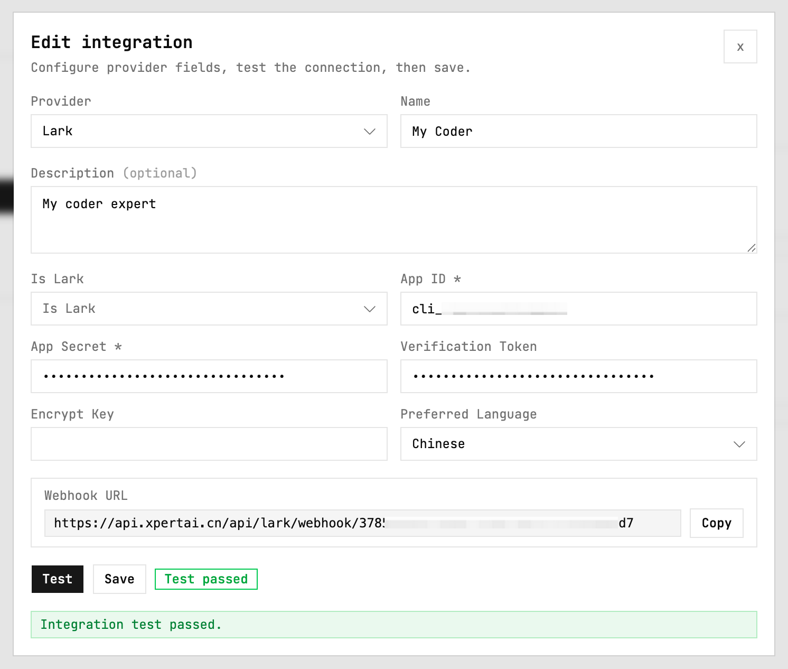
Task: Click the resize handle on the Description box
Action: [x=752, y=247]
